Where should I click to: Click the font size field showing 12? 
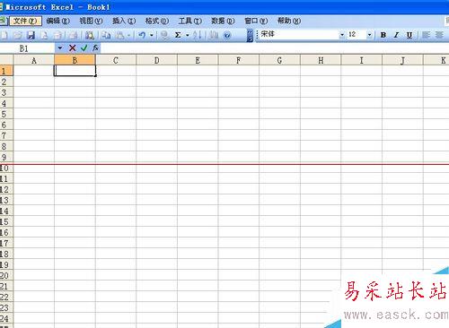[357, 35]
